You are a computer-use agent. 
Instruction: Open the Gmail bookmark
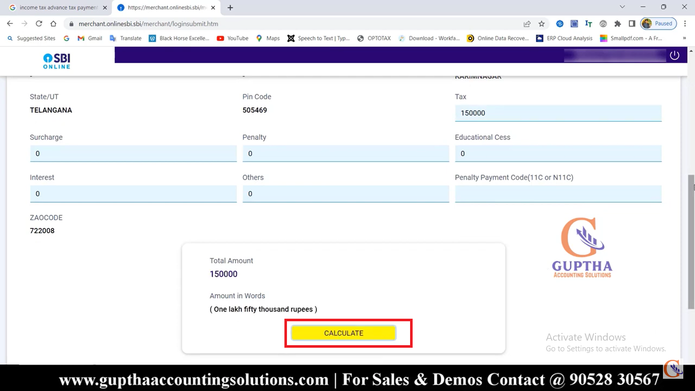click(90, 38)
